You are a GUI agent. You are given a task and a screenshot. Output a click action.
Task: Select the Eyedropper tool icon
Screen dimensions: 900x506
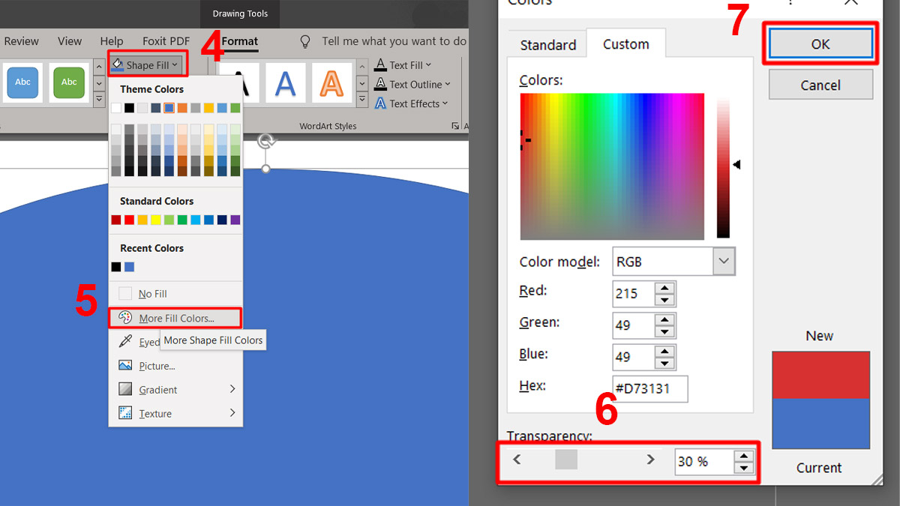point(125,342)
